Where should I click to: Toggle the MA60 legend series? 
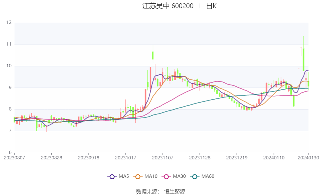click(202, 176)
